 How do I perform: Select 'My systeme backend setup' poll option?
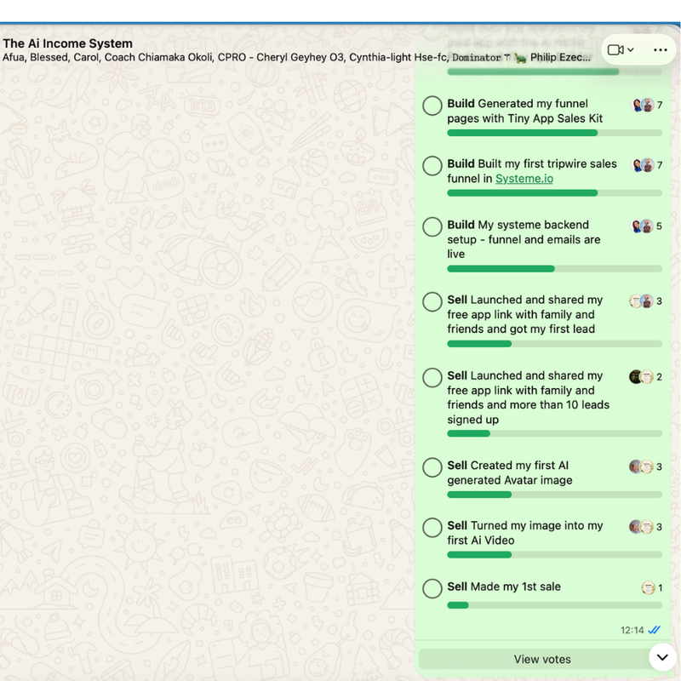432,226
